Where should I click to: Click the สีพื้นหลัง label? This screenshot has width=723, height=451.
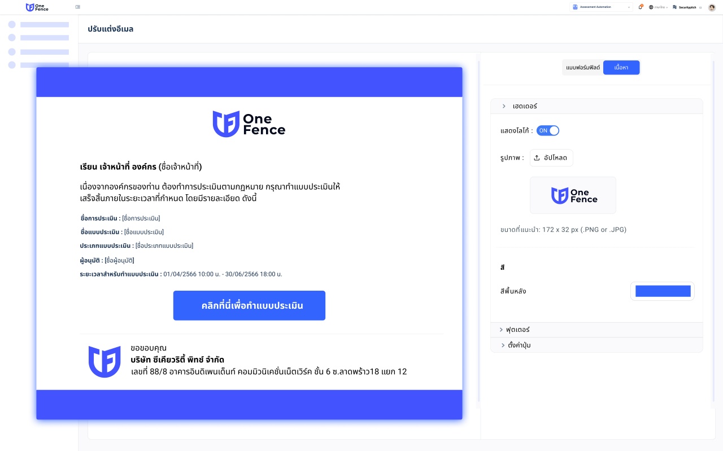click(x=513, y=291)
